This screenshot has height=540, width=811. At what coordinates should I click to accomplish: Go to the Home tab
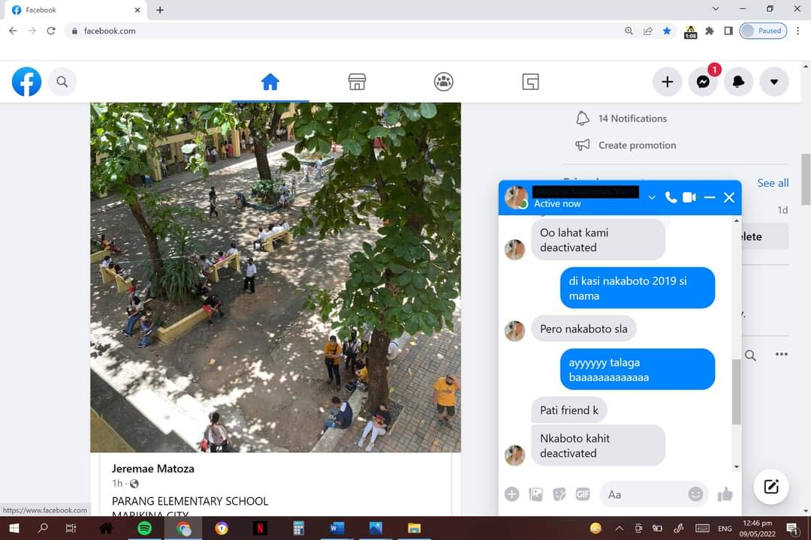[270, 82]
